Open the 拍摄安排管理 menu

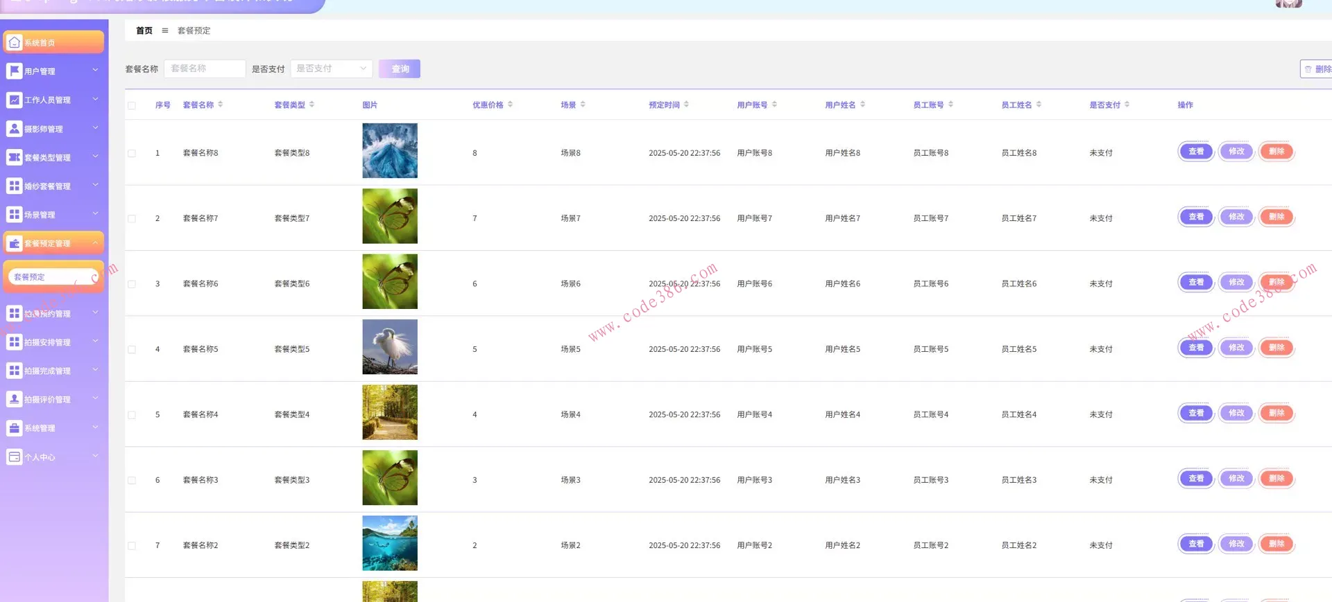pos(53,342)
